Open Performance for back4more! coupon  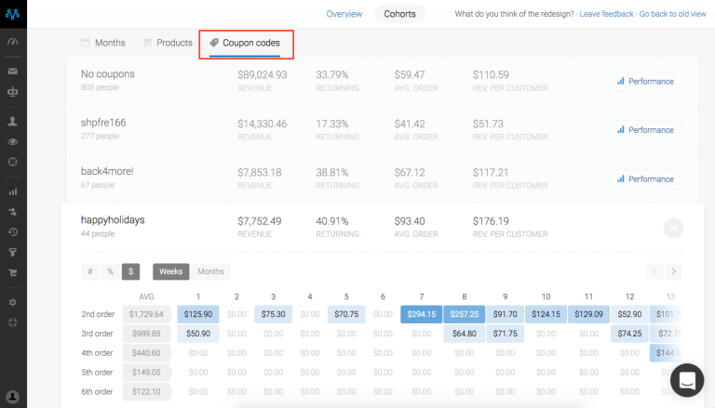[646, 179]
